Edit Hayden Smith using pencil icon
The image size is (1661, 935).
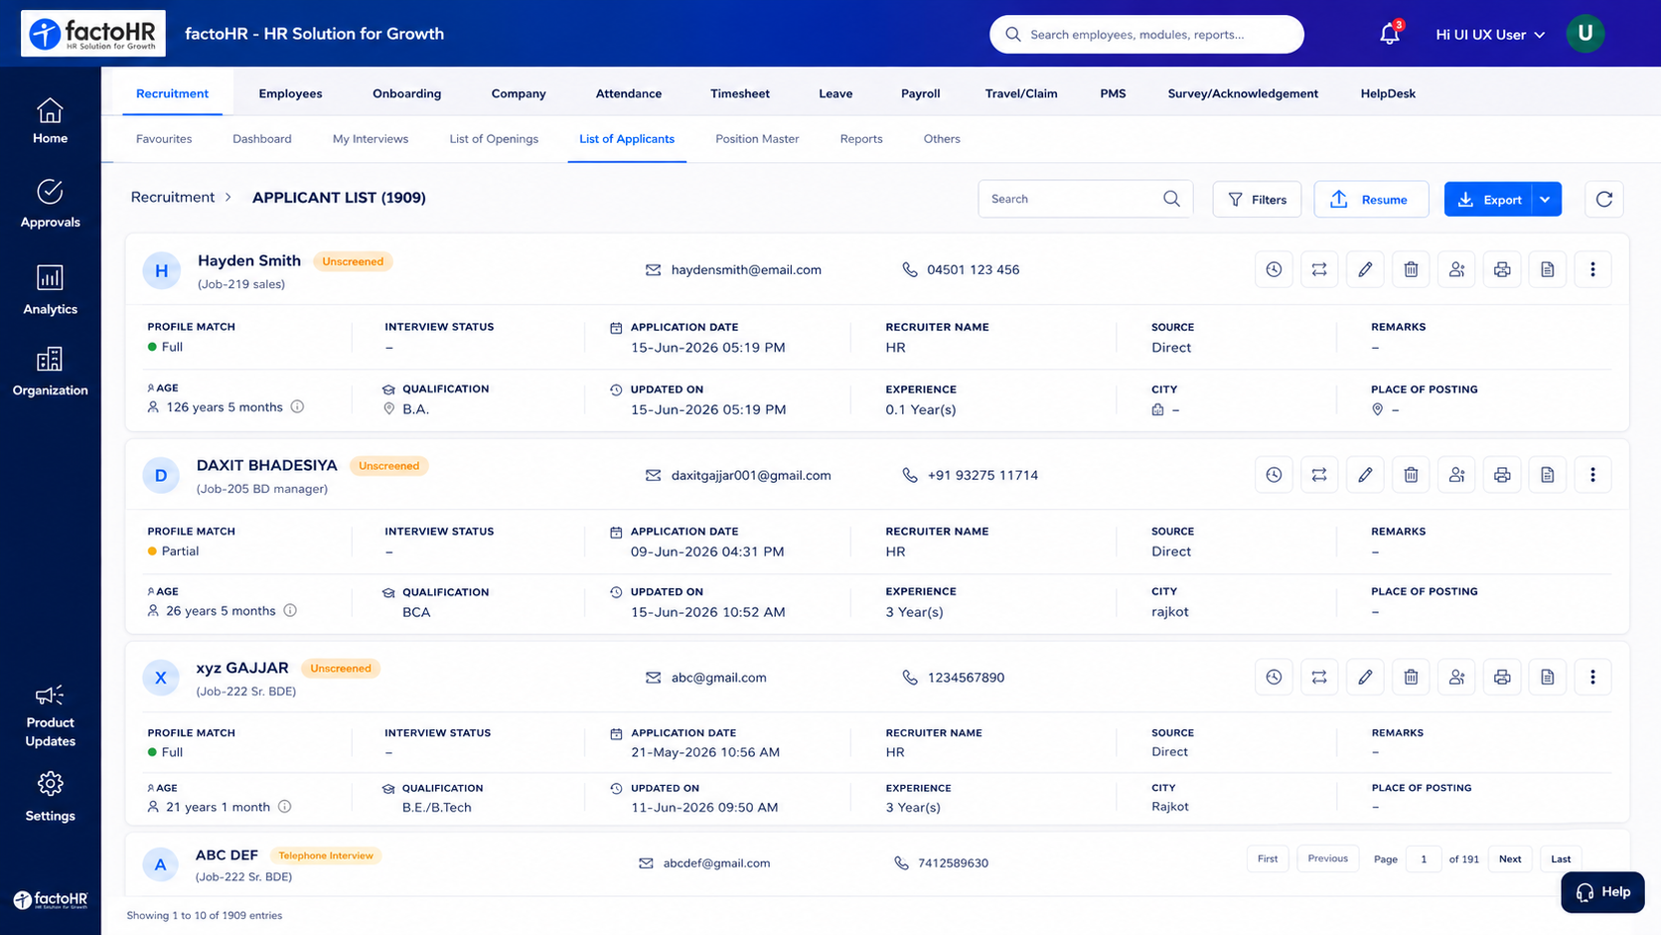(x=1365, y=269)
